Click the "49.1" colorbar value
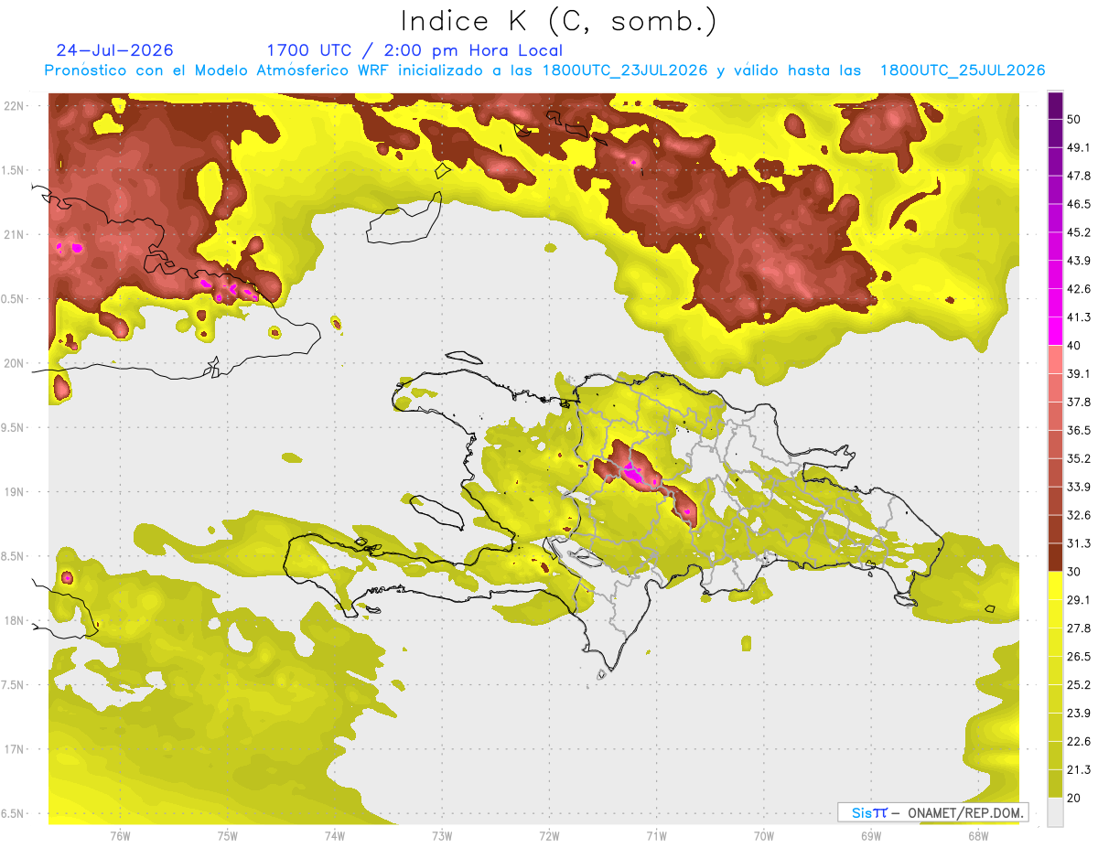Screen dimensions: 1098x848 pyautogui.click(x=1079, y=147)
